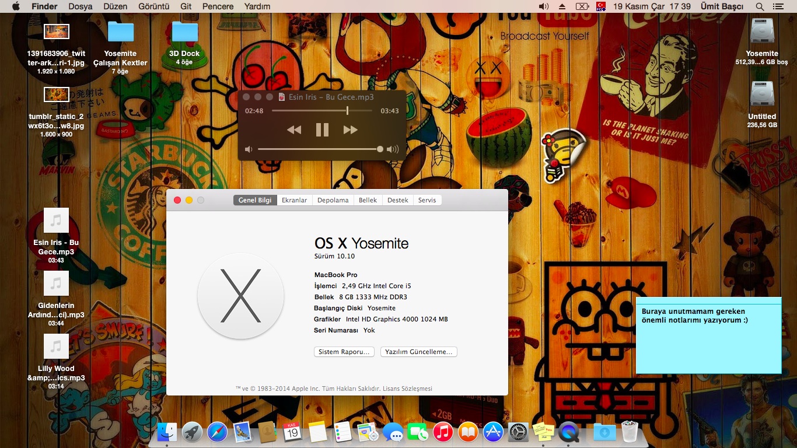
Task: Rewind the Esin Iris track
Action: 294,129
